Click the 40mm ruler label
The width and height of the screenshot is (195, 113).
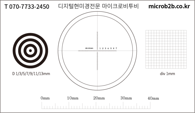coord(153,98)
